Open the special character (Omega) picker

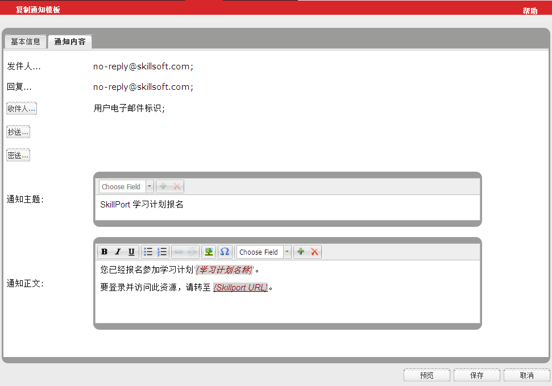[x=225, y=252]
